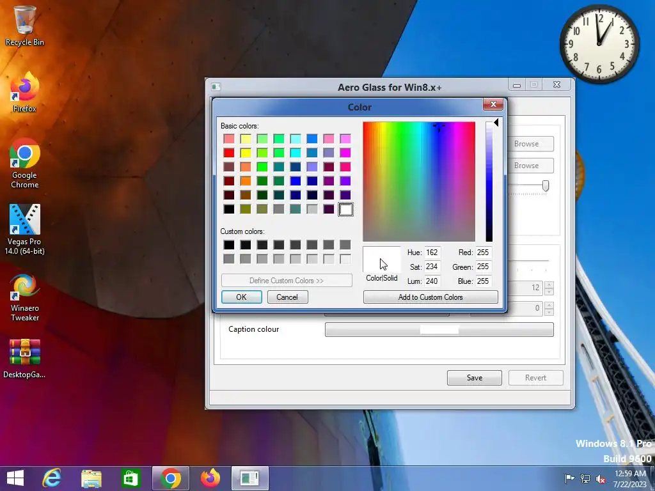The width and height of the screenshot is (655, 491).
Task: Click the second Browse button in Aero Glass
Action: pos(530,166)
